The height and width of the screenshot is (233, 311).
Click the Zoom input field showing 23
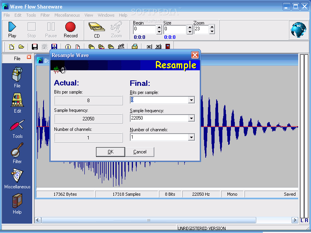pos(201,30)
